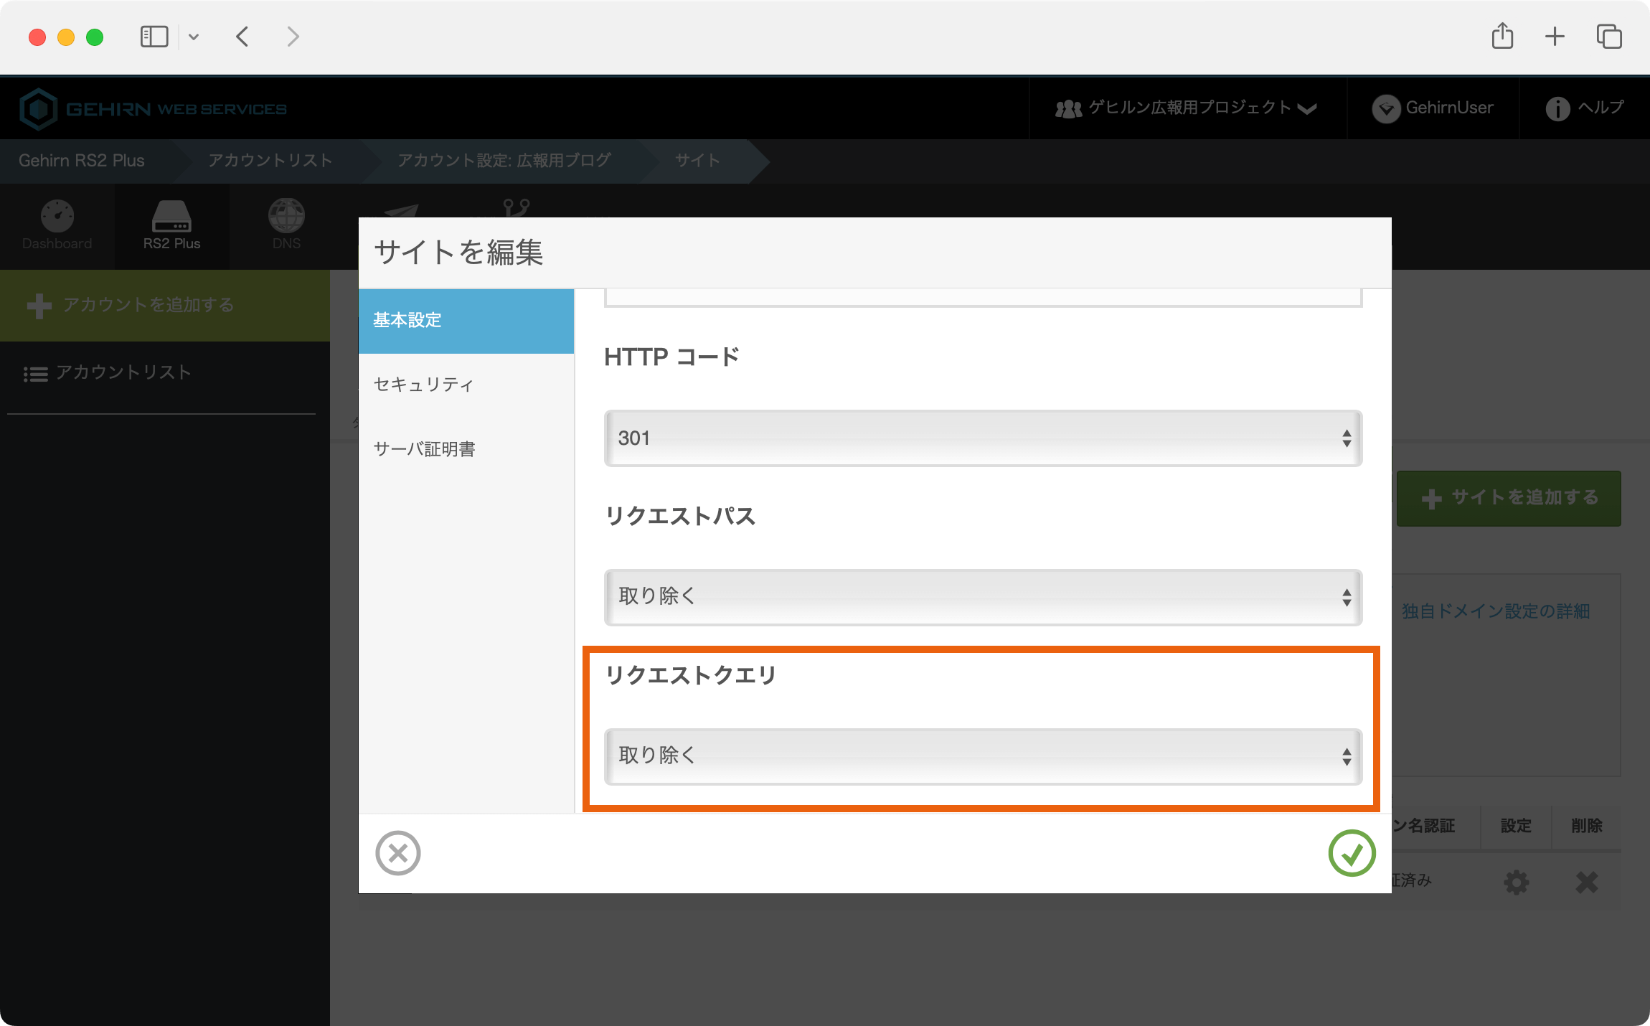Click the delete X icon under 削除

pos(1587,883)
